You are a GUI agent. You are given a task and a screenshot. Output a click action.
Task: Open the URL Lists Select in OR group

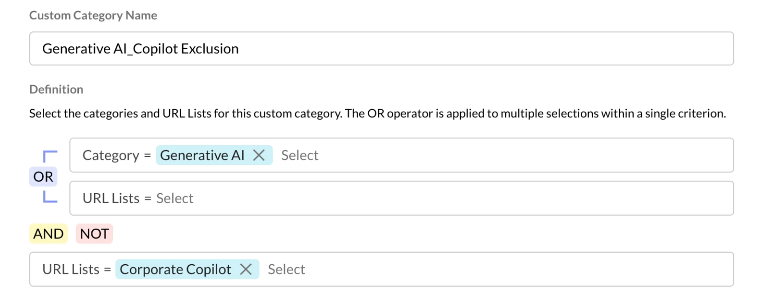pyautogui.click(x=175, y=198)
